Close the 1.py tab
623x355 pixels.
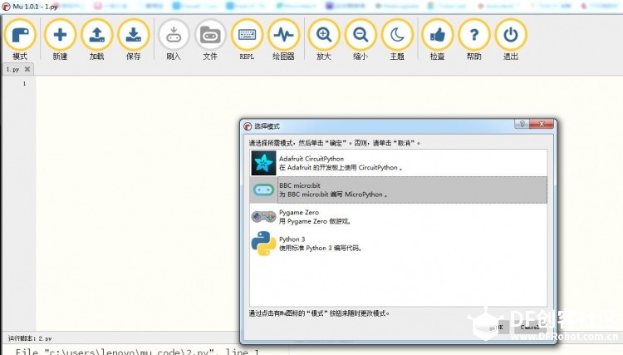pos(27,69)
